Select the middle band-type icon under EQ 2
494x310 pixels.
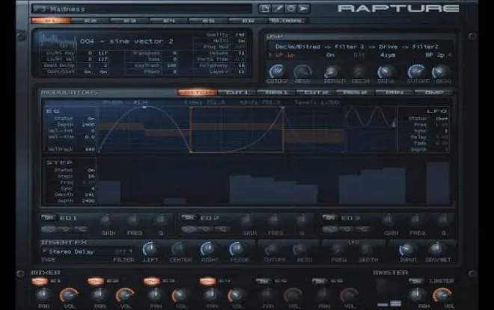click(206, 229)
